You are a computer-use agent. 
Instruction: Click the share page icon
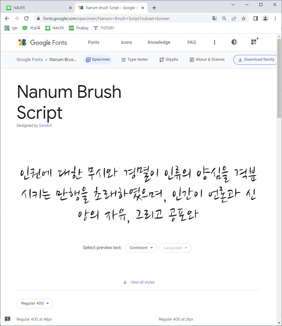(x=234, y=18)
